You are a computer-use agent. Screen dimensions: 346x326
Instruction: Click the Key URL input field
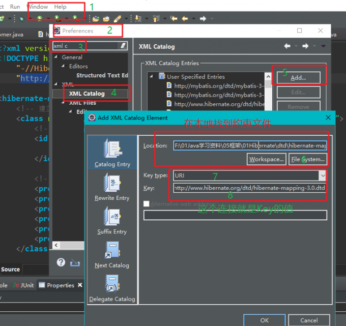pos(250,188)
